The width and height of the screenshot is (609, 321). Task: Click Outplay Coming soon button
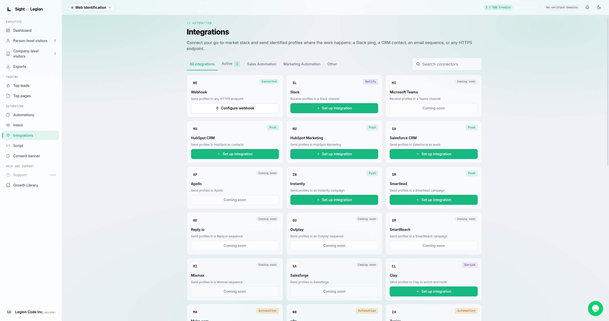[334, 246]
